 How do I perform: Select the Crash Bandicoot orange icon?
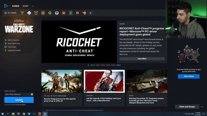[84, 13]
